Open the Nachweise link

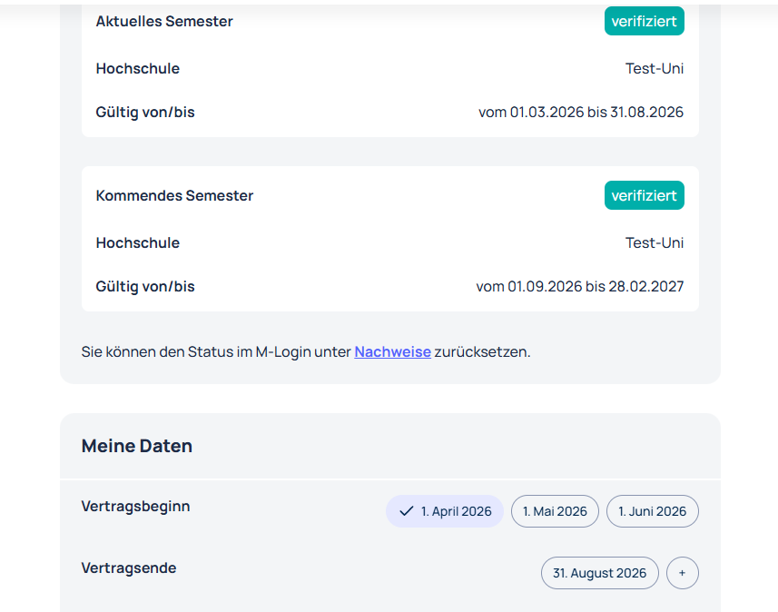pyautogui.click(x=392, y=351)
